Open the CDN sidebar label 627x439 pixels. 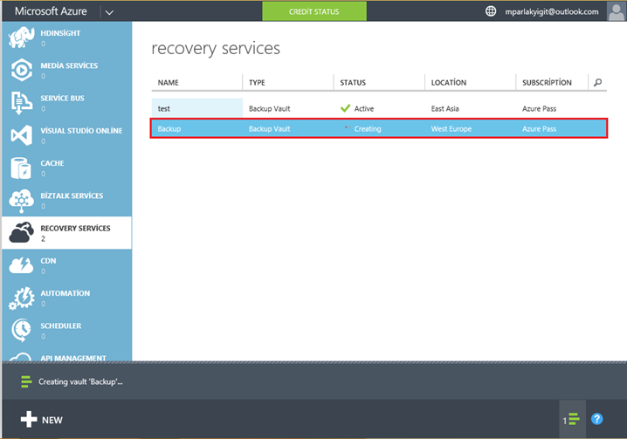[48, 261]
